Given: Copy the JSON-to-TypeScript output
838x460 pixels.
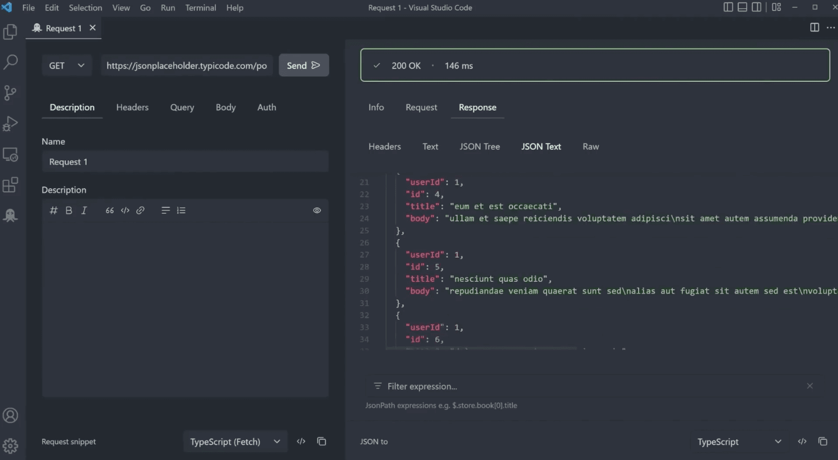Looking at the screenshot, I should point(823,442).
